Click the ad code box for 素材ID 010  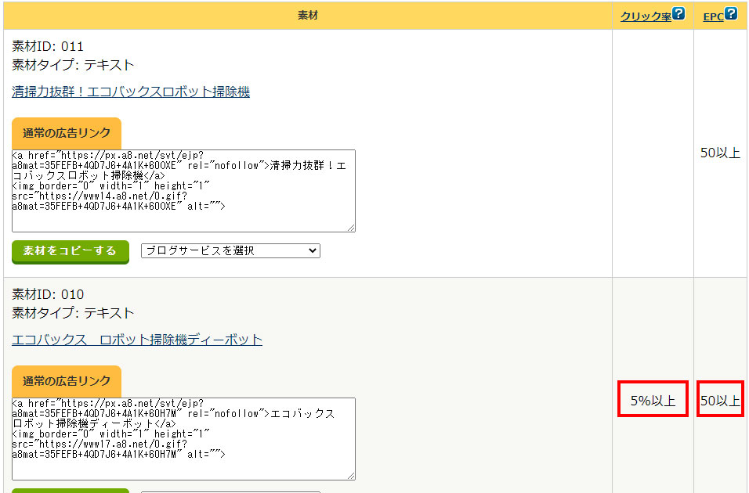point(183,439)
